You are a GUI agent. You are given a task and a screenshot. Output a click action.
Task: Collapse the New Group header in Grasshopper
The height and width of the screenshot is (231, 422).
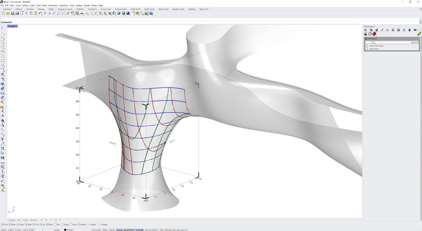(x=366, y=39)
